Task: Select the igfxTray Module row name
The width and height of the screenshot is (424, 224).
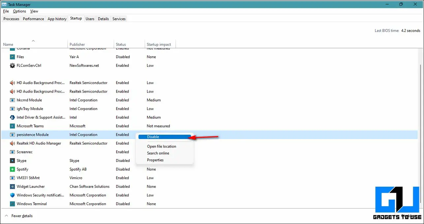Action: [x=30, y=109]
